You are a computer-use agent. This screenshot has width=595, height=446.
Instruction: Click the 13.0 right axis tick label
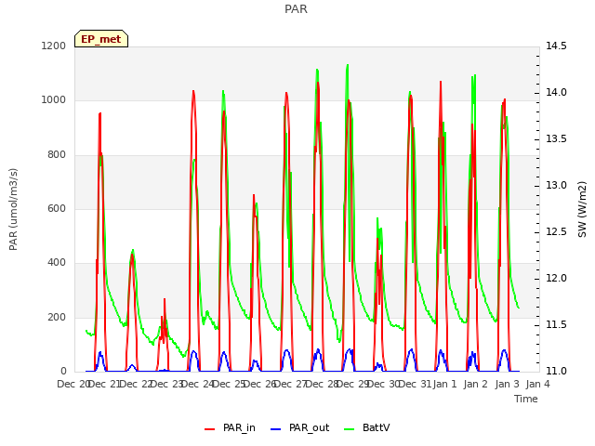click(x=556, y=186)
